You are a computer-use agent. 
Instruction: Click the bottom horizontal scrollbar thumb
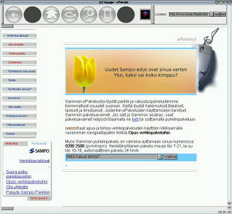tap(8, 208)
